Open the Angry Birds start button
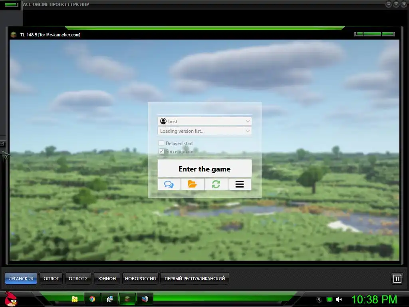The image size is (409, 307). tap(11, 299)
